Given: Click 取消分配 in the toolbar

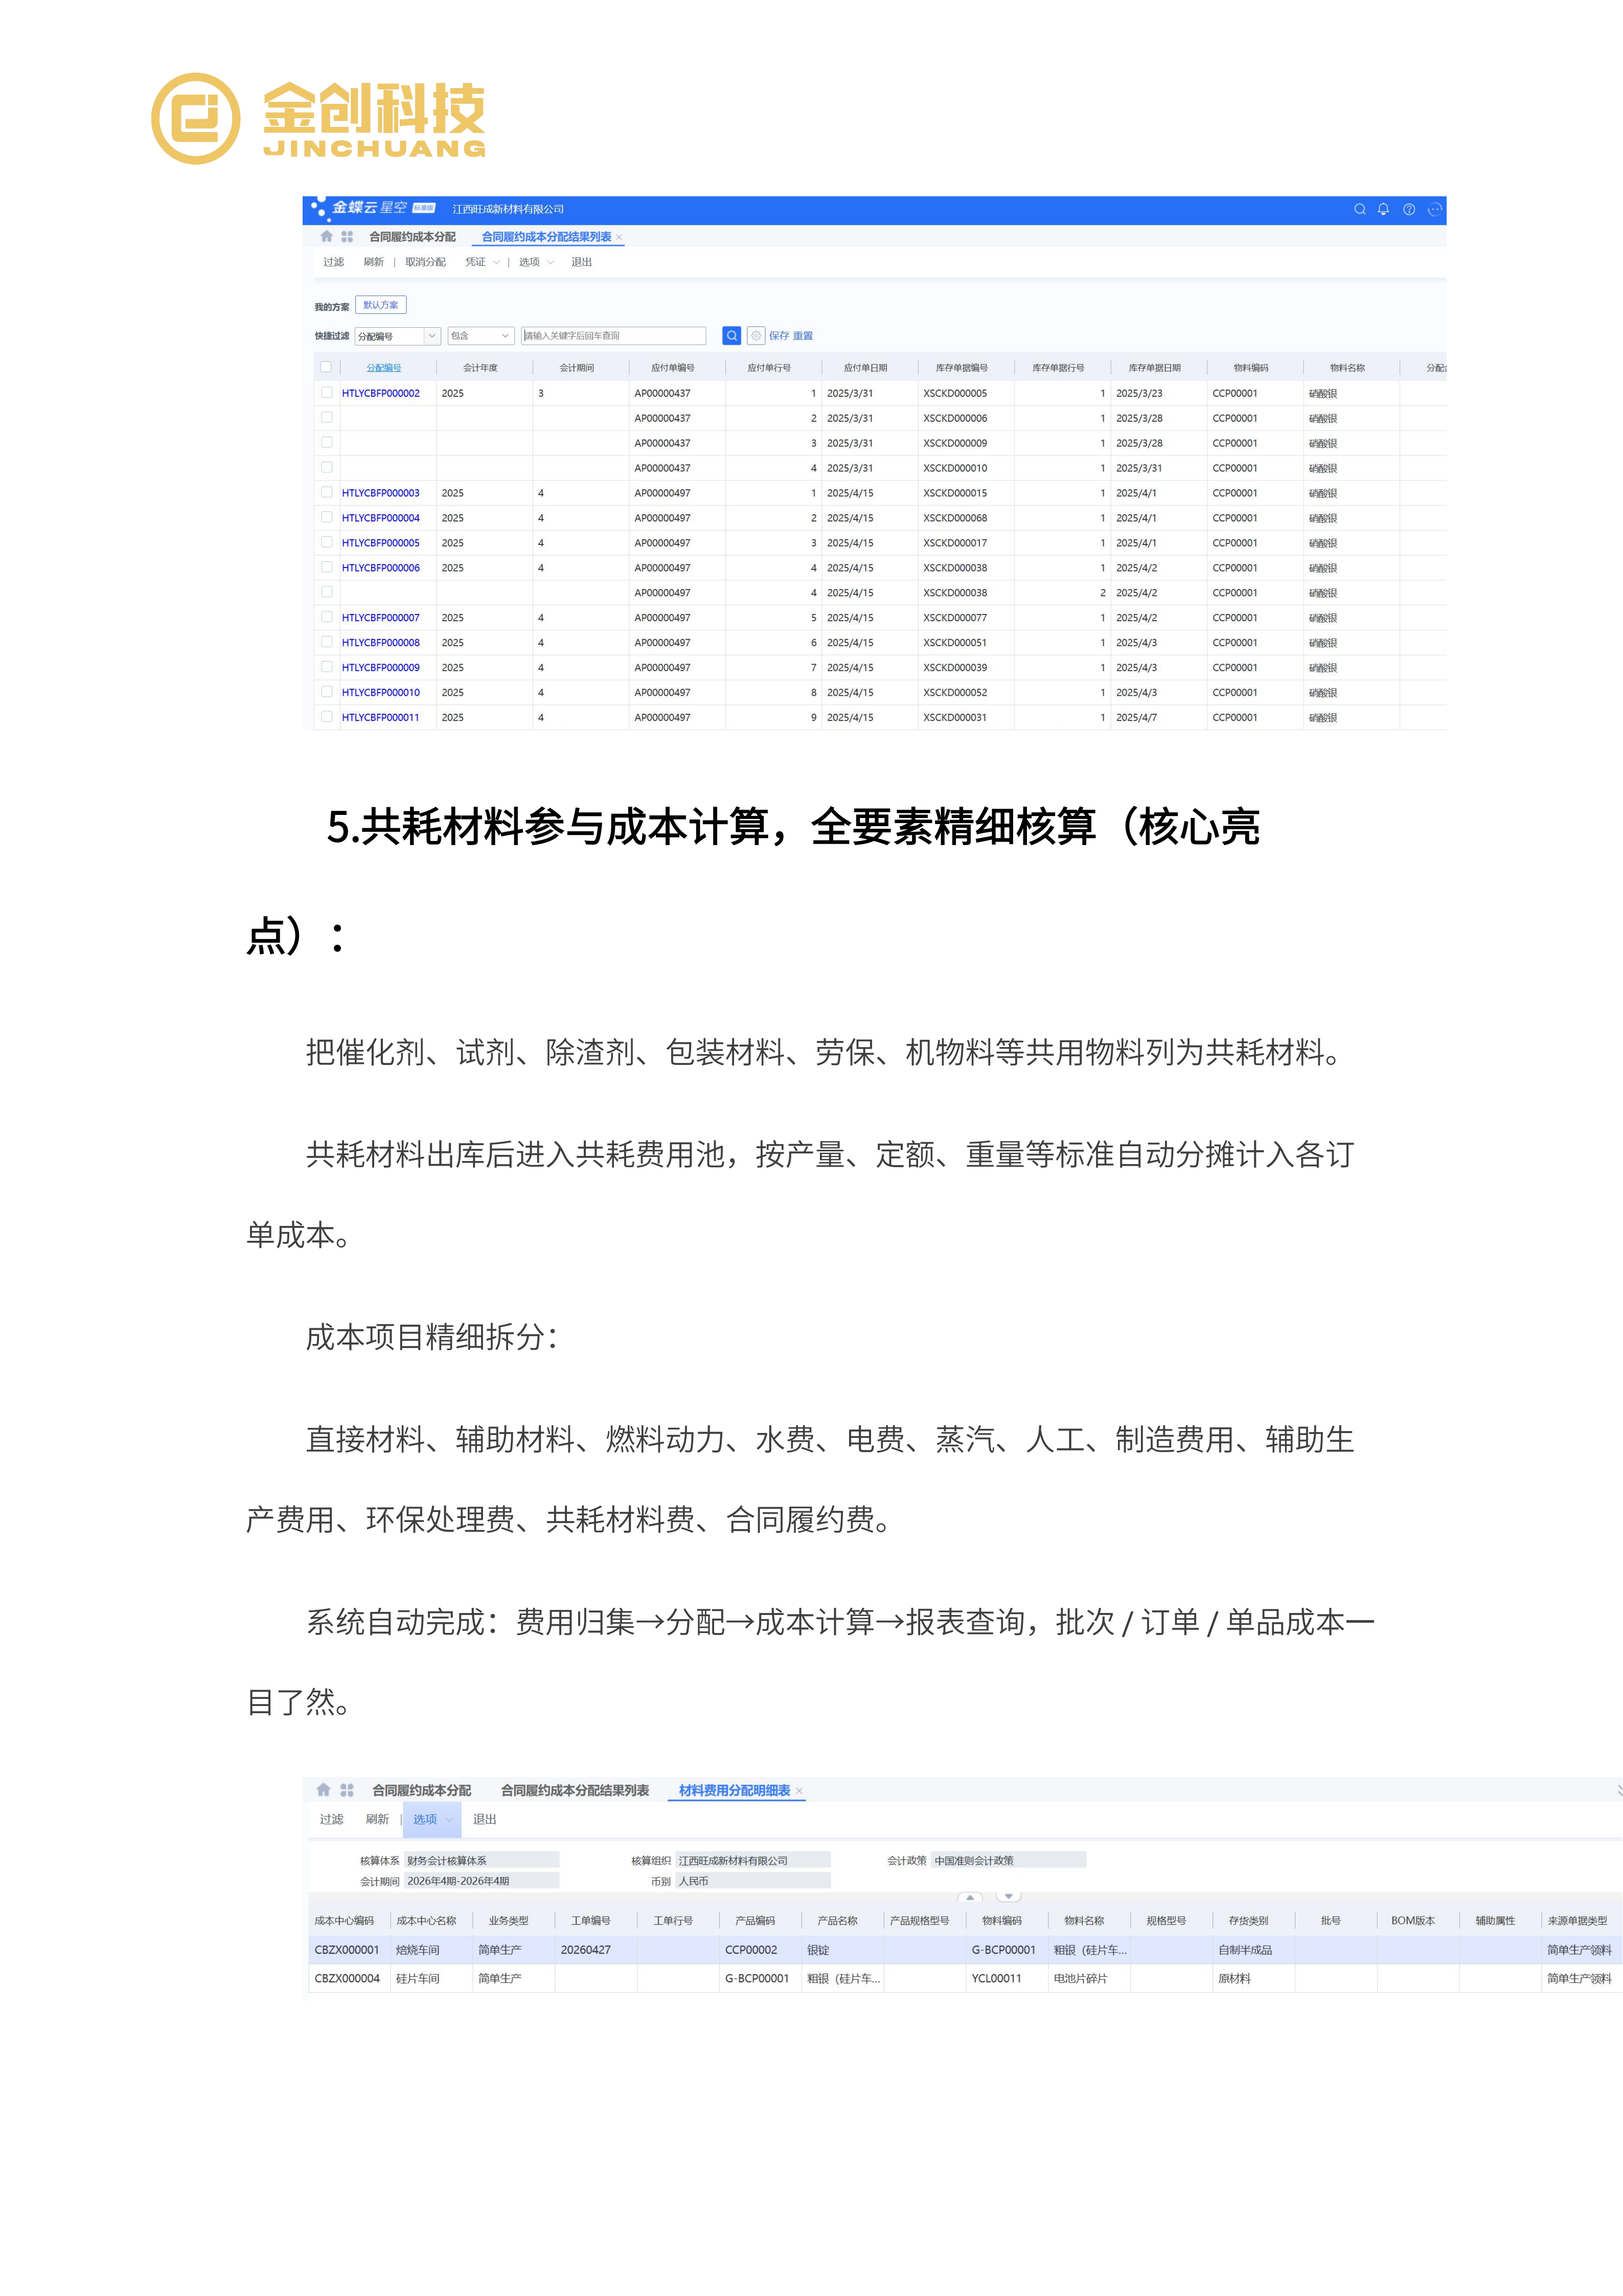Looking at the screenshot, I should 425,262.
